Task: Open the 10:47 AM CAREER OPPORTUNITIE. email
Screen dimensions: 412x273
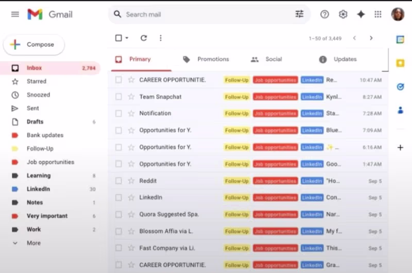Action: 248,80
